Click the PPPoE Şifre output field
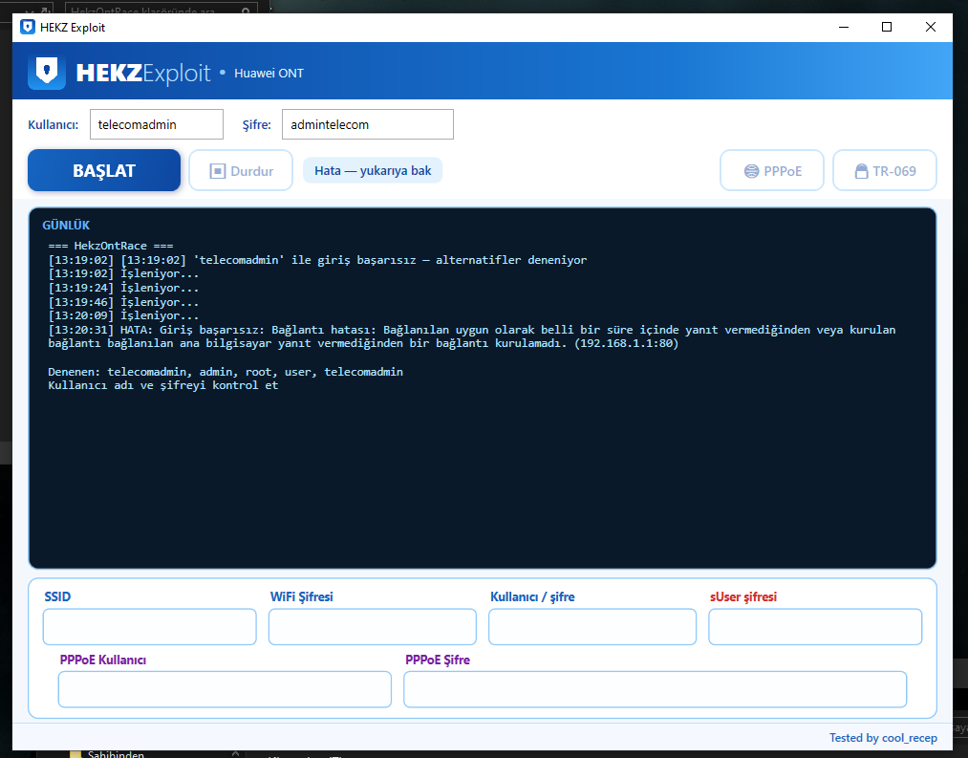 tap(655, 689)
